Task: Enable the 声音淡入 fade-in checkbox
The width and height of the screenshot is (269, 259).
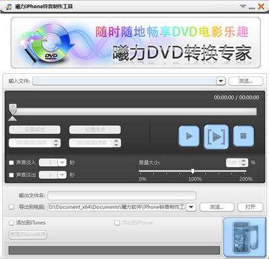Action: (x=11, y=162)
